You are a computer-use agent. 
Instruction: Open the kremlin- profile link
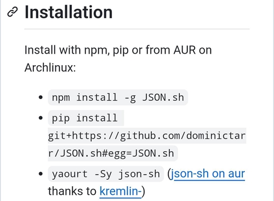pos(121,191)
